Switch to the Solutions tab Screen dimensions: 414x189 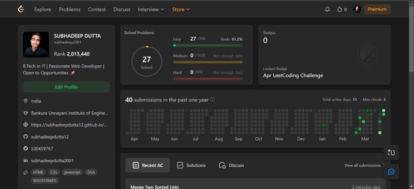pyautogui.click(x=191, y=165)
